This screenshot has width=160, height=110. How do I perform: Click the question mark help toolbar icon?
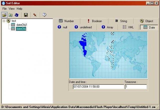click(x=44, y=15)
